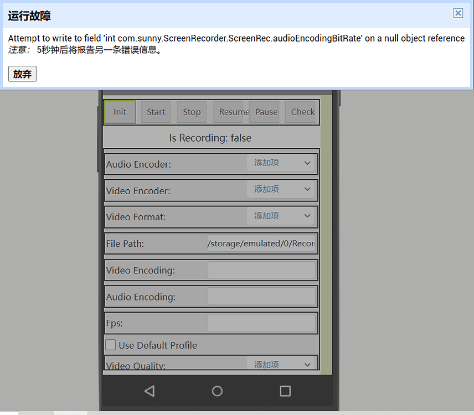Open the Video Format dropdown

tap(280, 216)
